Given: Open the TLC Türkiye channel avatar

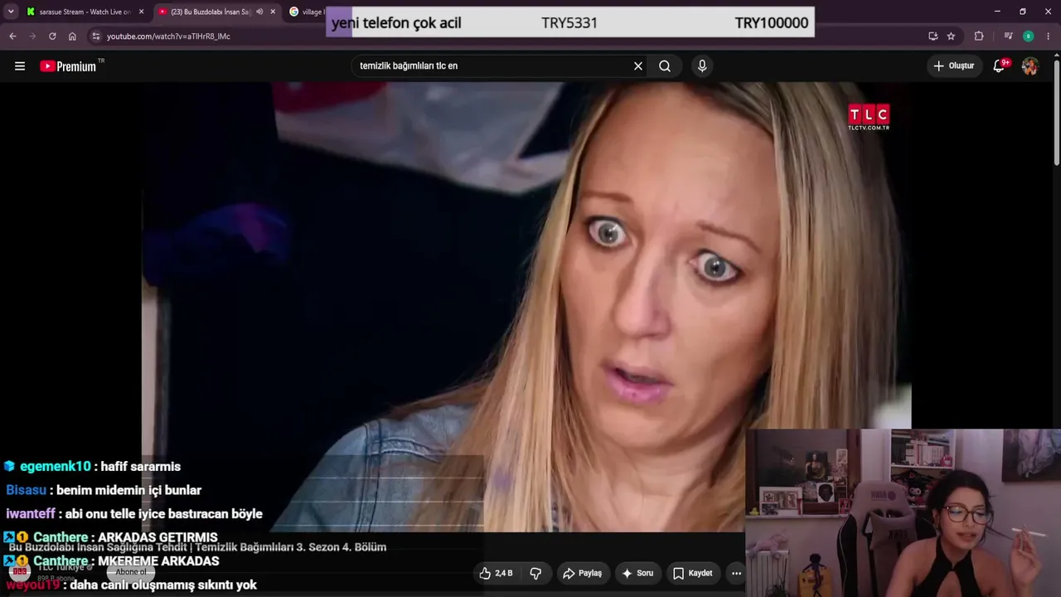Looking at the screenshot, I should [x=19, y=571].
